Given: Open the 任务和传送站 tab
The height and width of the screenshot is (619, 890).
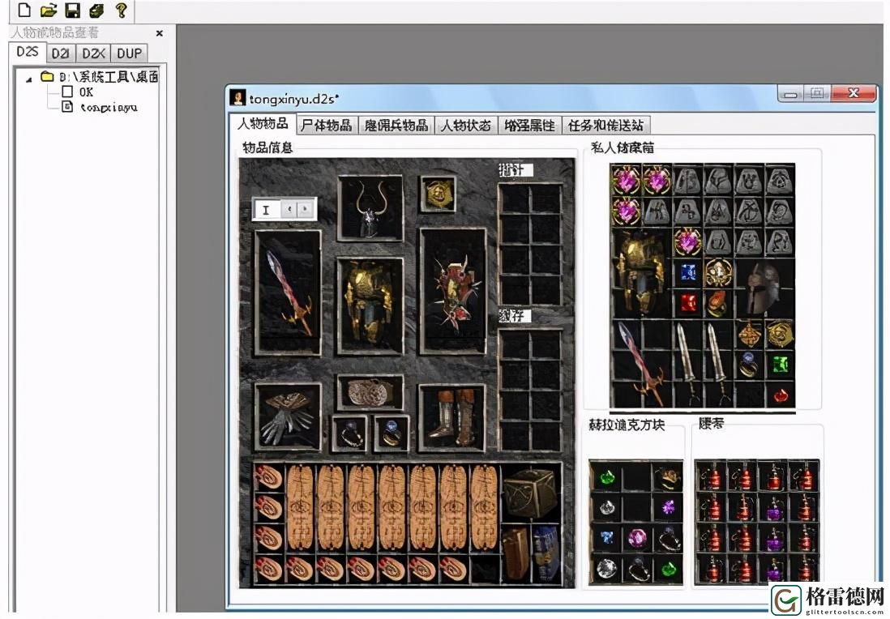Looking at the screenshot, I should [x=605, y=126].
